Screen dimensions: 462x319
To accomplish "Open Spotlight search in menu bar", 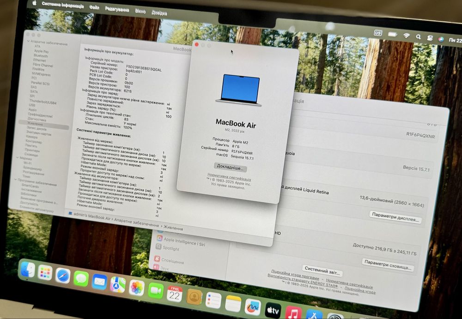I will click(x=419, y=37).
